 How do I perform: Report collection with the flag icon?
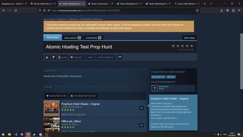click(x=120, y=57)
